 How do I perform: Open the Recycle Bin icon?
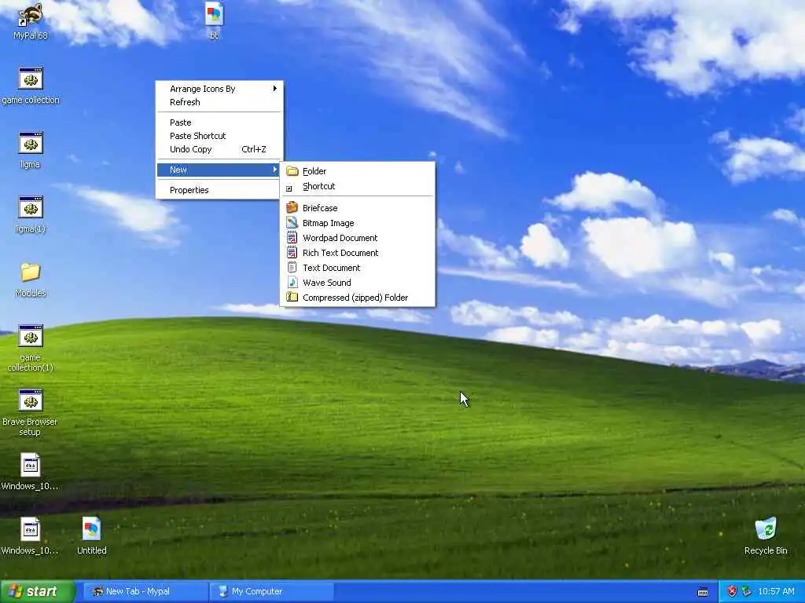pos(766,529)
